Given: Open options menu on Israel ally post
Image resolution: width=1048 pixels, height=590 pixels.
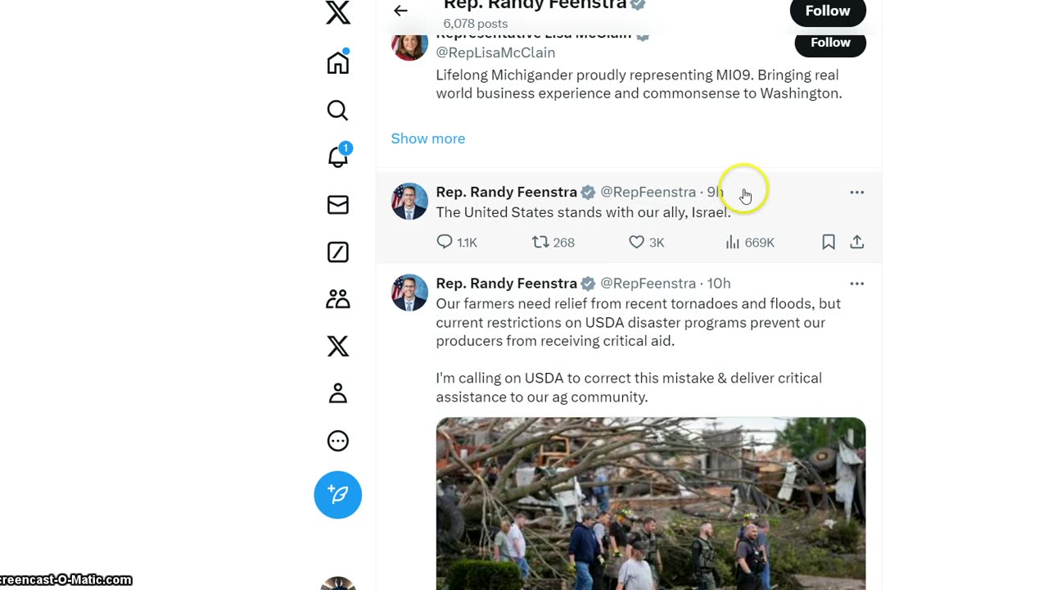Looking at the screenshot, I should pyautogui.click(x=856, y=193).
